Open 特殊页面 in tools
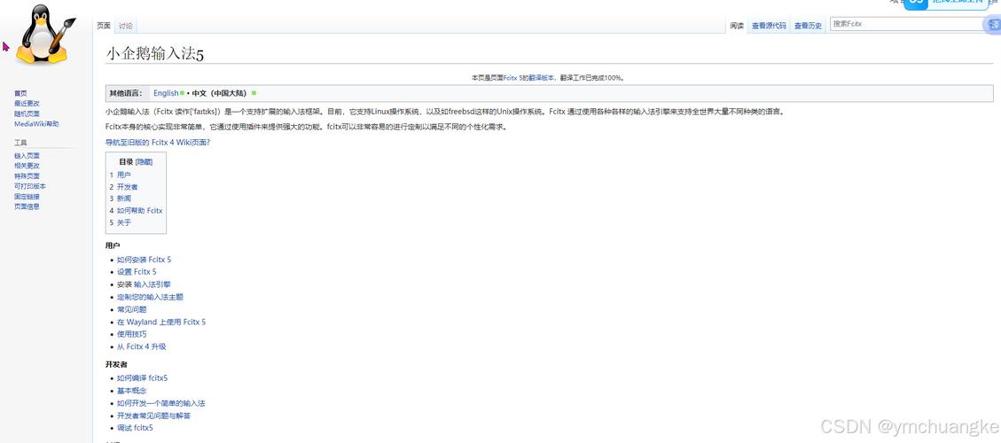 pyautogui.click(x=27, y=176)
